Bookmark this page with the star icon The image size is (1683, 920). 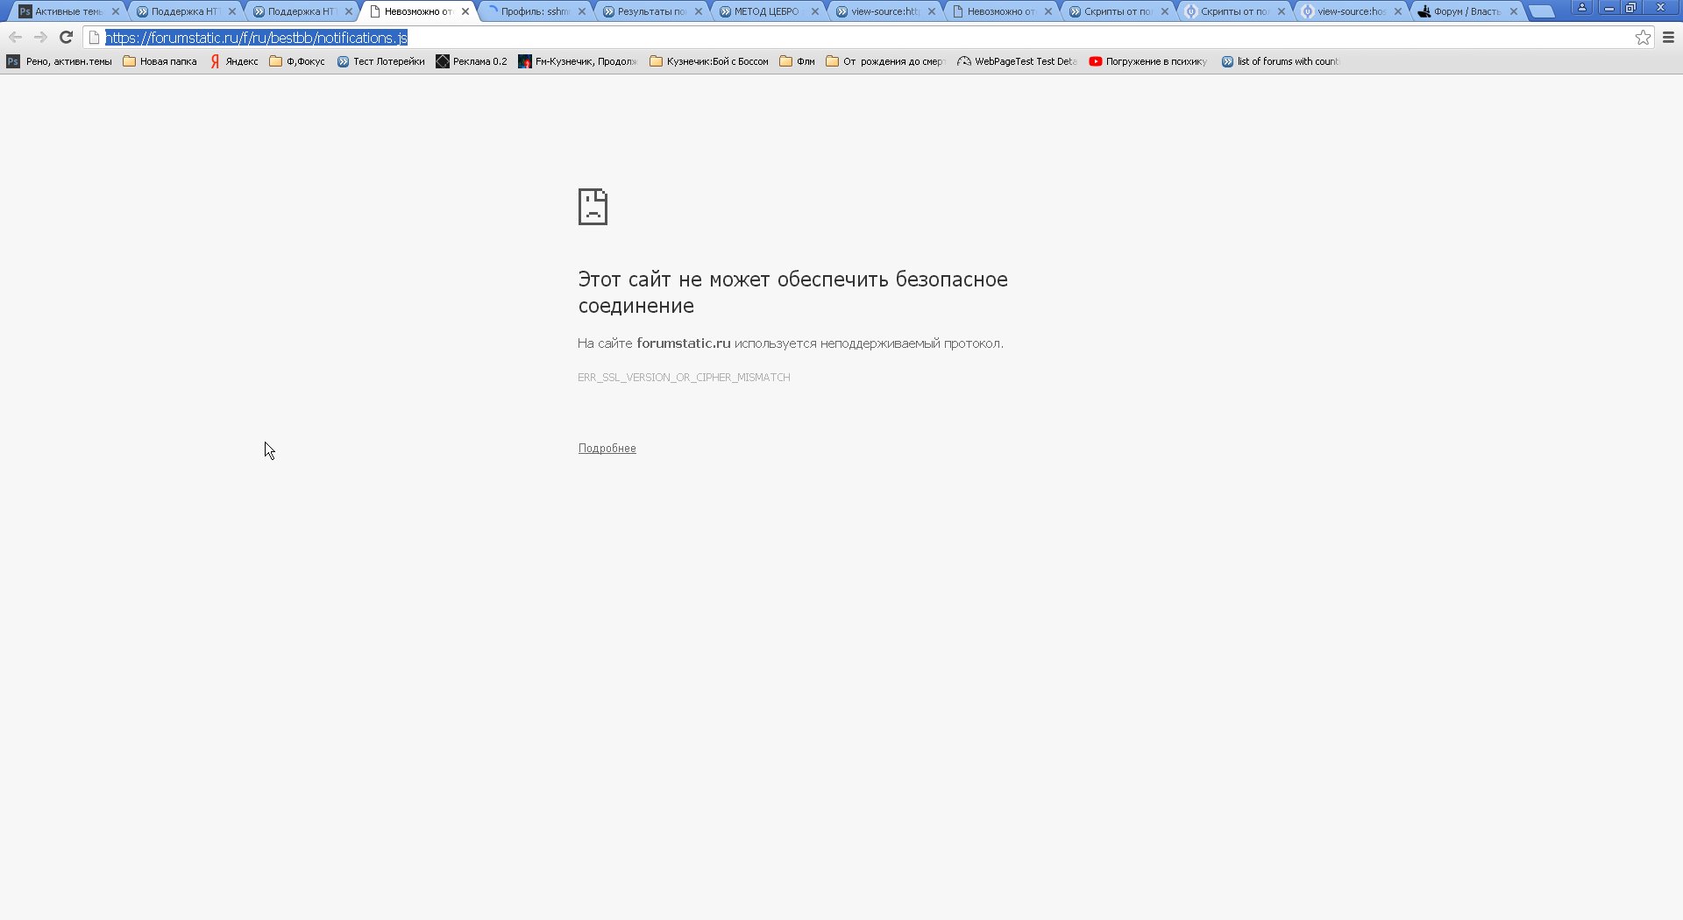tap(1643, 38)
